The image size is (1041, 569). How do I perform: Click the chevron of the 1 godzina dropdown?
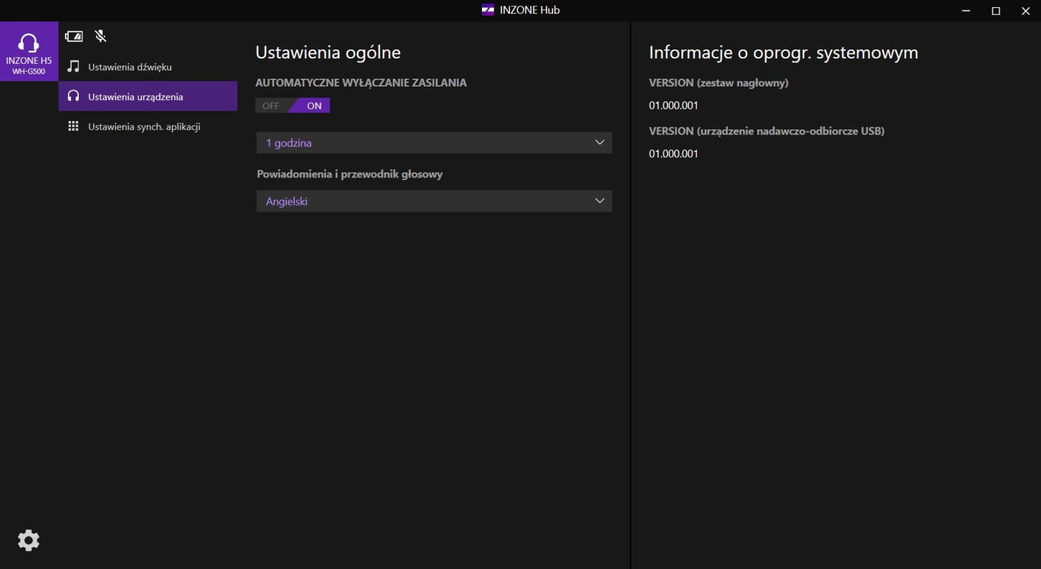tap(600, 142)
